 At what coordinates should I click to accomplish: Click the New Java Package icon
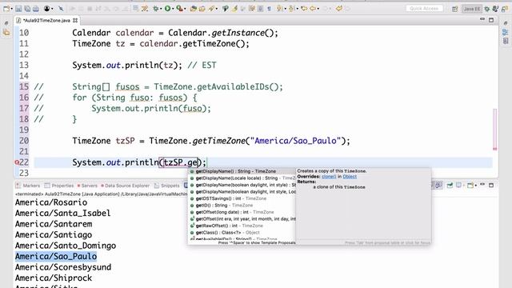194,9
